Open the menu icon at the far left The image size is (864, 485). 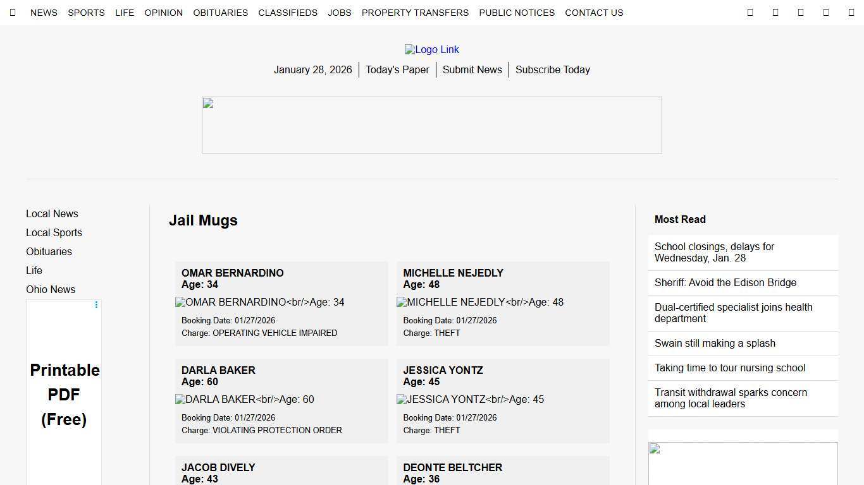[x=13, y=12]
